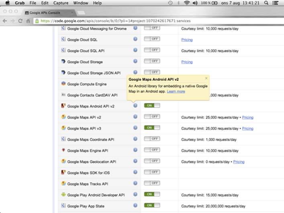This screenshot has width=284, height=213.
Task: Open help icon for Google Cloud SQL
Action: (135, 39)
